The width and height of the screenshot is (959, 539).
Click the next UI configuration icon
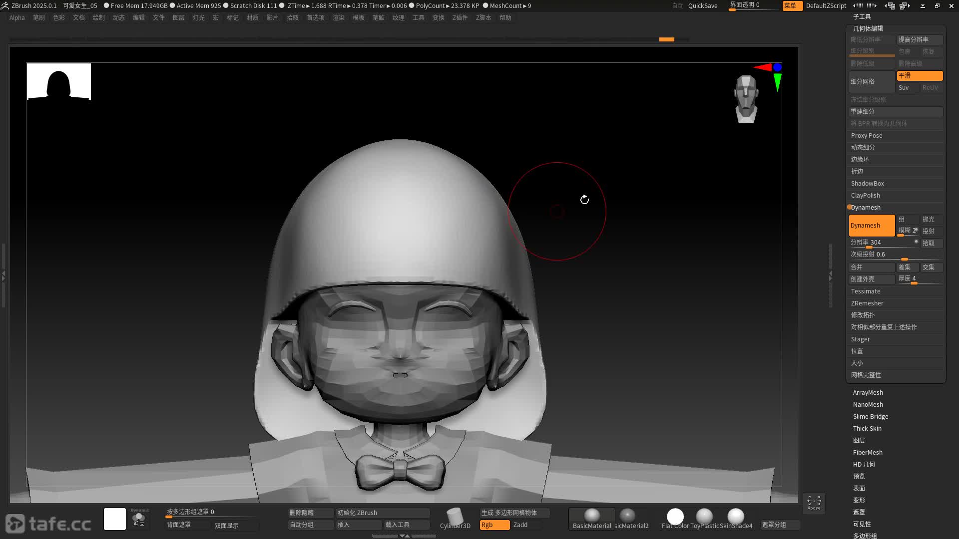click(905, 5)
